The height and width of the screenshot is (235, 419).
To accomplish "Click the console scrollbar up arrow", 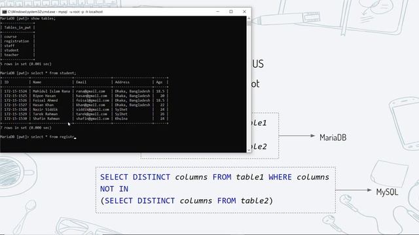I will coord(249,18).
